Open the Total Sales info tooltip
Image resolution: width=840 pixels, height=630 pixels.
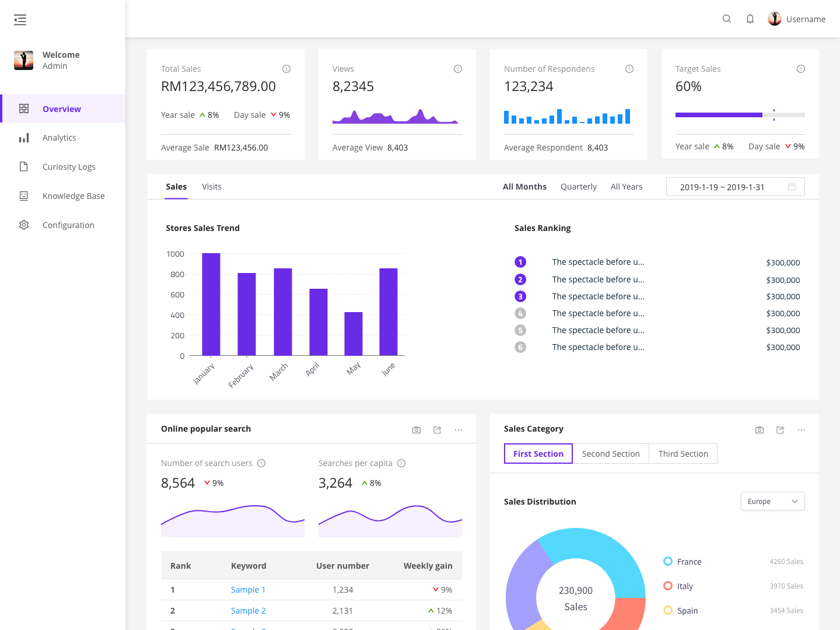286,68
